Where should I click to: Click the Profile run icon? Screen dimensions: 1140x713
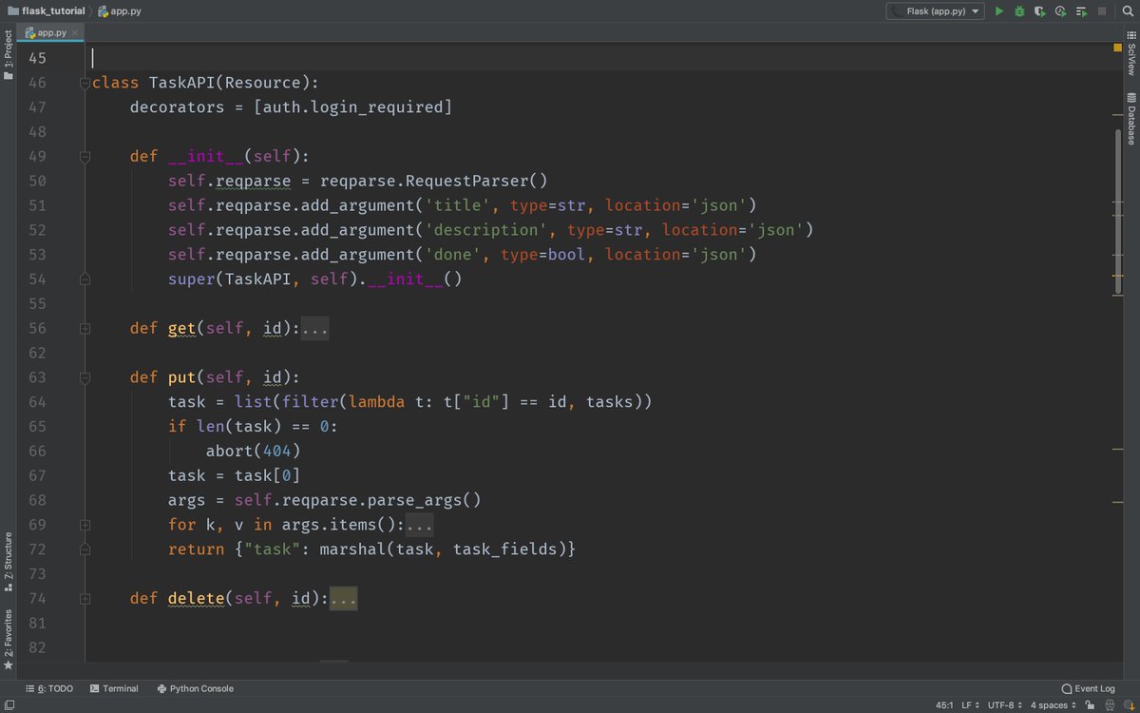tap(1060, 11)
